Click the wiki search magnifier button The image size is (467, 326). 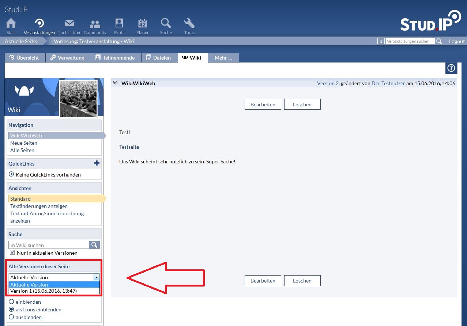(94, 245)
